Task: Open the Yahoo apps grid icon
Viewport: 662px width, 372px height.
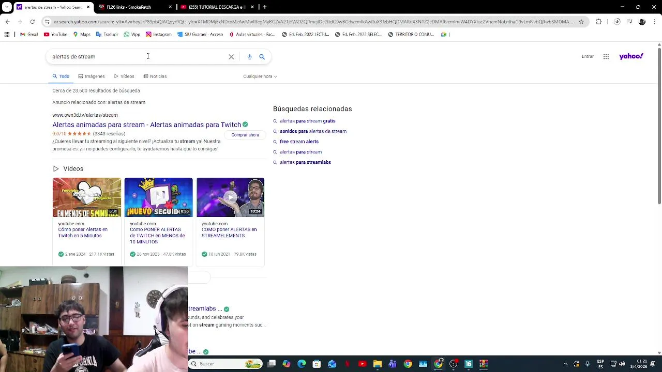Action: click(606, 56)
